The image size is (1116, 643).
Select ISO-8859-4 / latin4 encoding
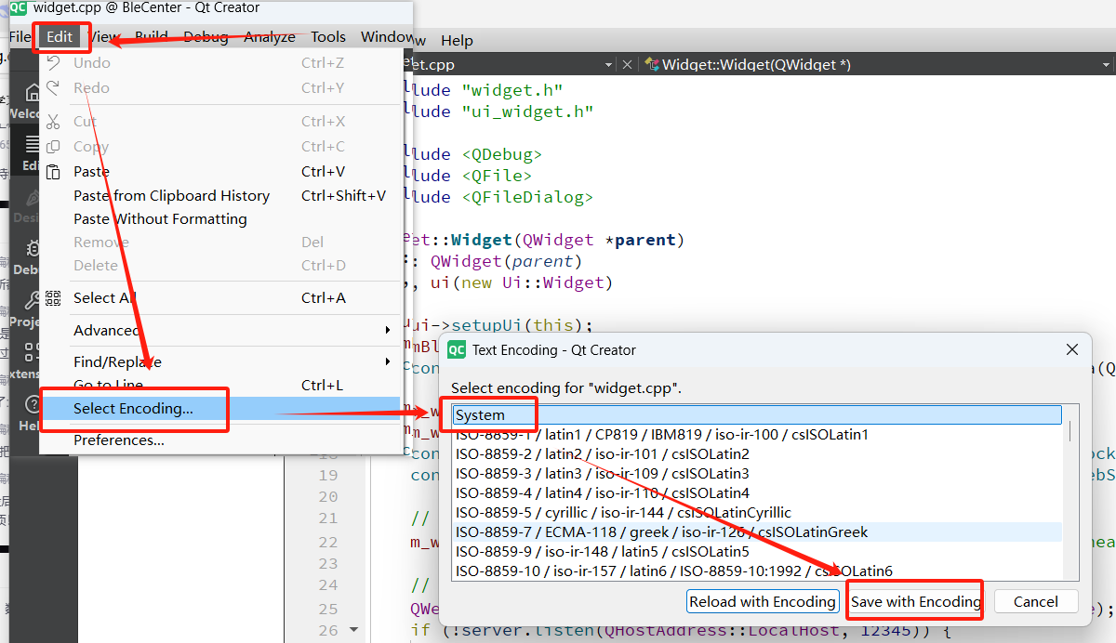[x=757, y=493]
